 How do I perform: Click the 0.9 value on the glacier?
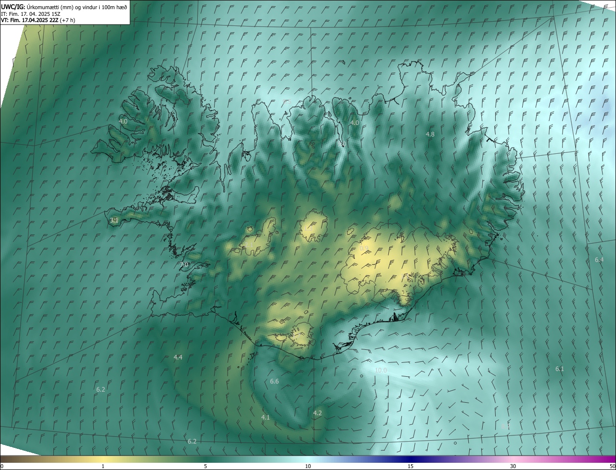pos(364,248)
